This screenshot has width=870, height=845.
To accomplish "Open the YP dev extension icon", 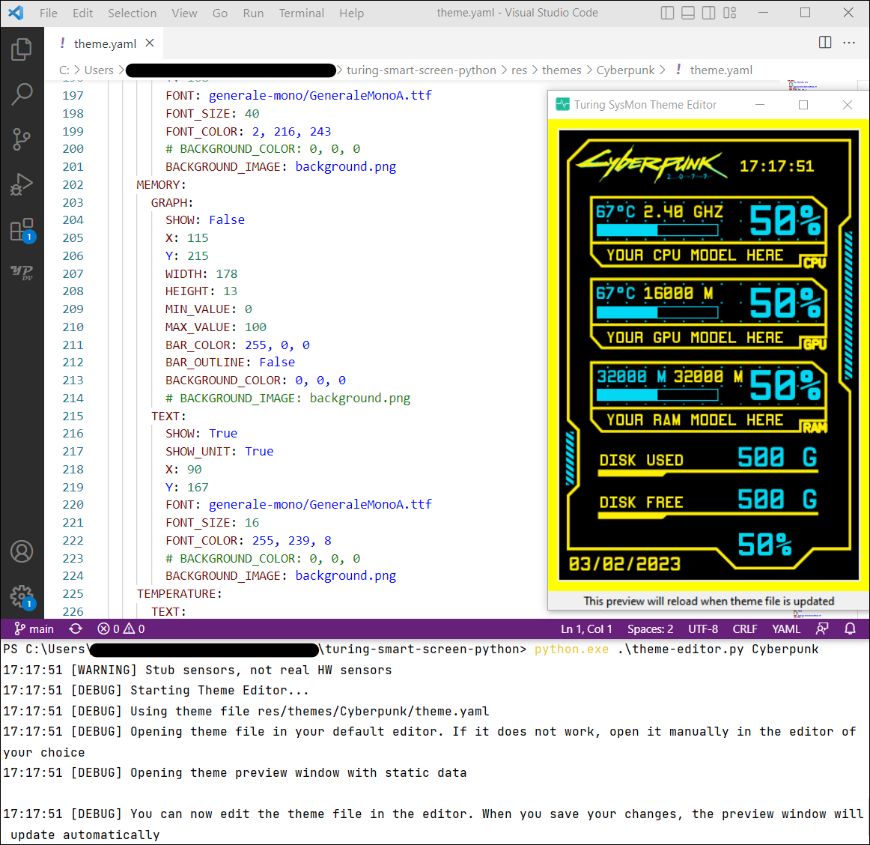I will click(22, 273).
